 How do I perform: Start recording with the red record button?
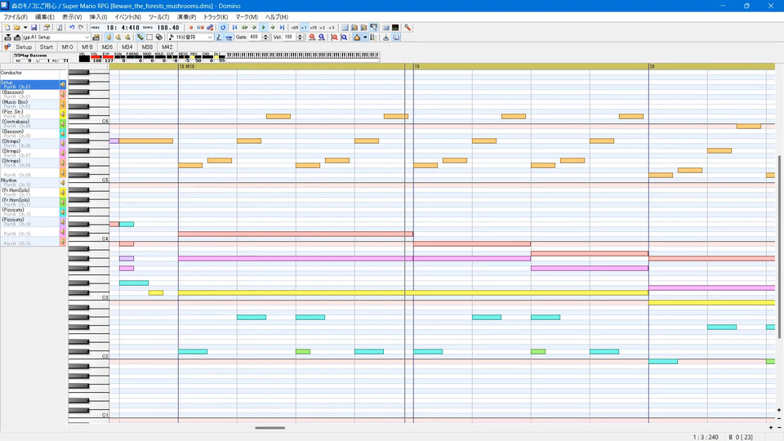click(191, 28)
